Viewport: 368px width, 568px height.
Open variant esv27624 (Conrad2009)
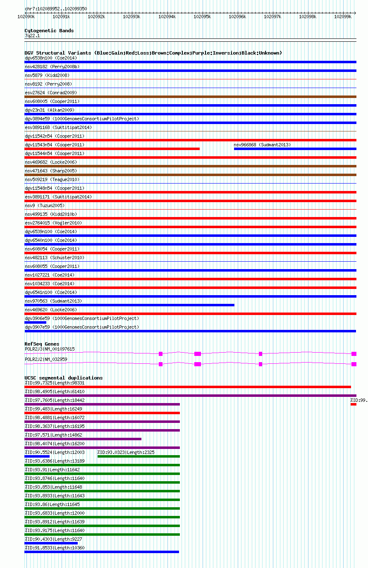(51, 93)
